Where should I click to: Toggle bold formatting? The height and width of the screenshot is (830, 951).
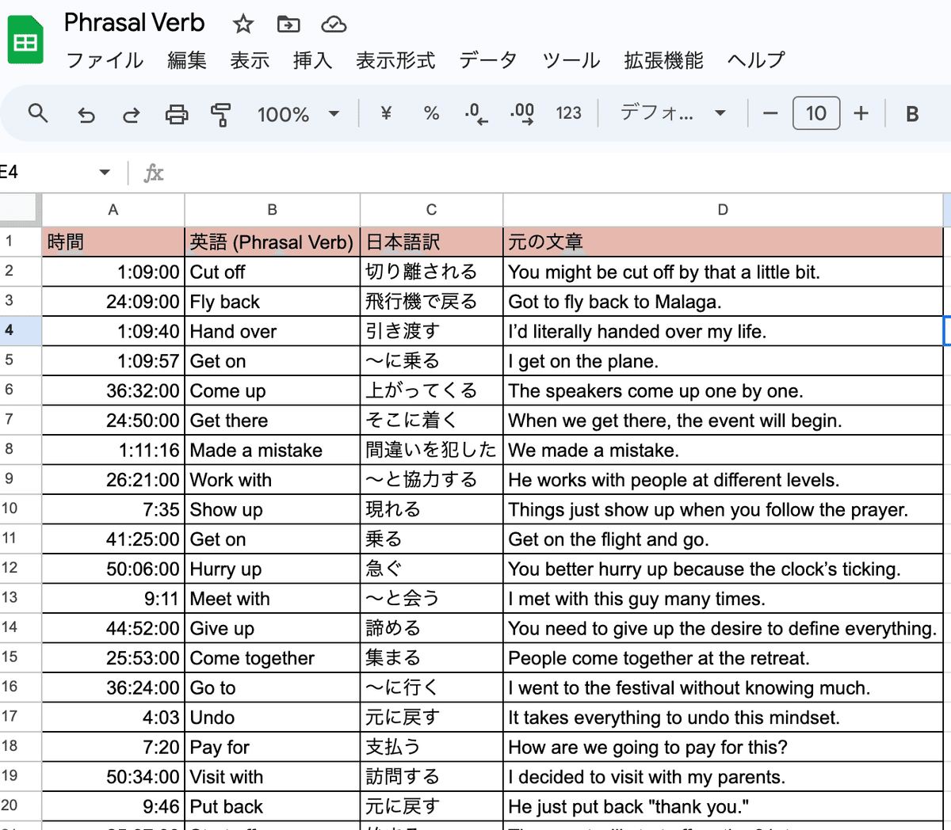[x=912, y=113]
